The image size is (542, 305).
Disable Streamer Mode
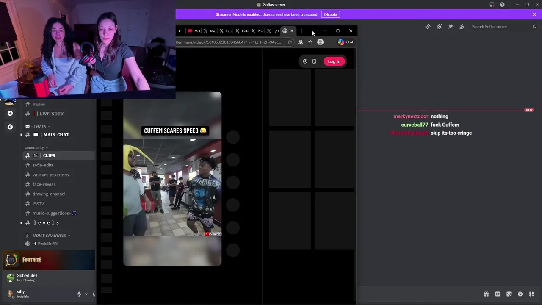330,14
